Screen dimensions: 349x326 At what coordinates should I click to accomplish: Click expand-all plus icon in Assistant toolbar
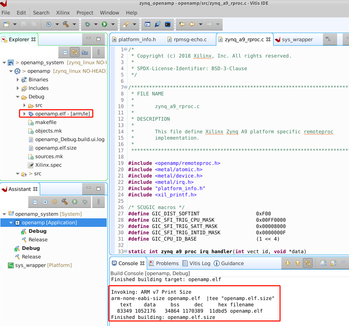pos(45,202)
